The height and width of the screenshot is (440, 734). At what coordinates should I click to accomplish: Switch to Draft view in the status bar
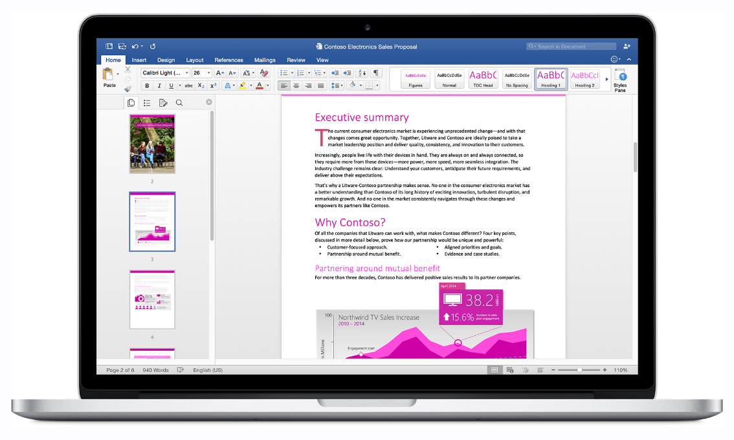tap(540, 369)
